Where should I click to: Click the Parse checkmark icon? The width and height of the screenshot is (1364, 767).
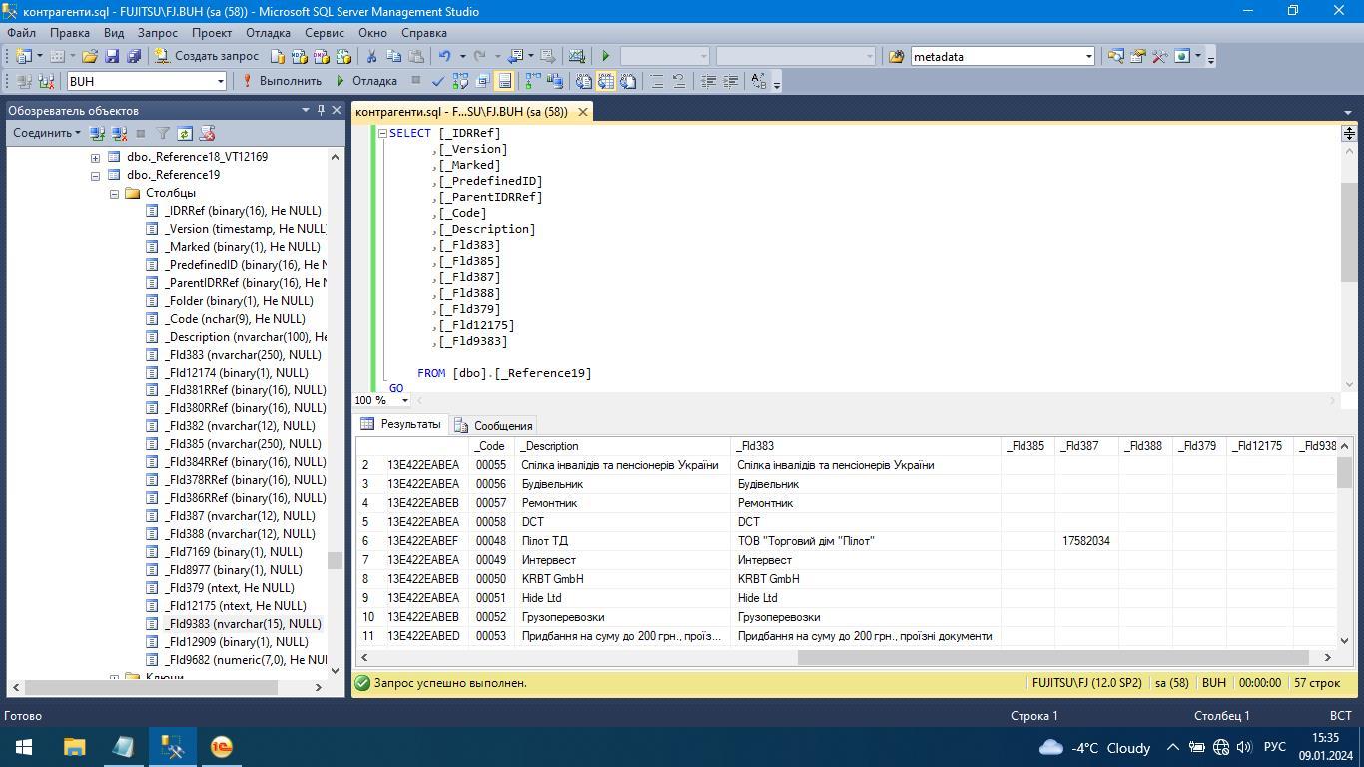click(438, 81)
